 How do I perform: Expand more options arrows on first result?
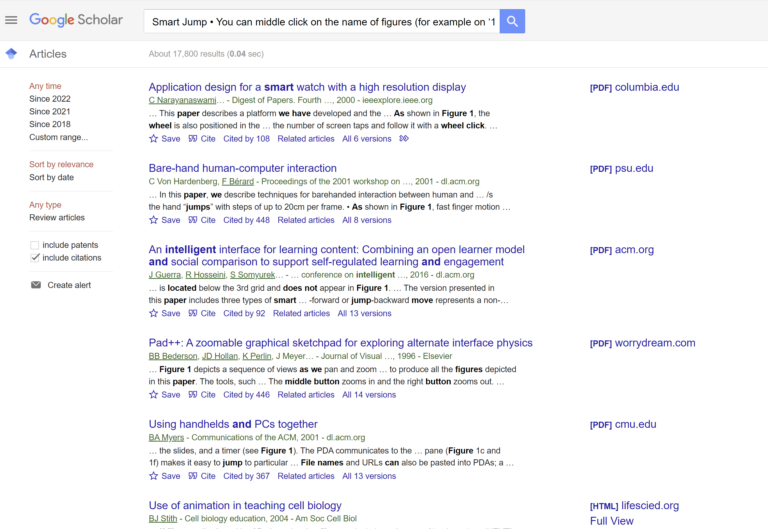[404, 139]
